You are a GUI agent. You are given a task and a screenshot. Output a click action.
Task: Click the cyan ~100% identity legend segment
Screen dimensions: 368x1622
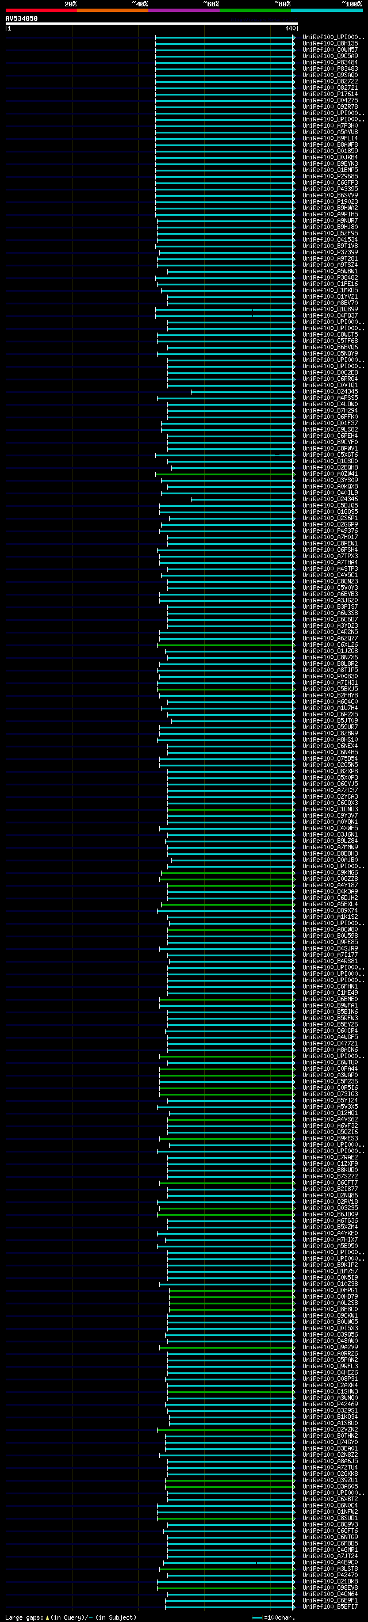[x=327, y=10]
